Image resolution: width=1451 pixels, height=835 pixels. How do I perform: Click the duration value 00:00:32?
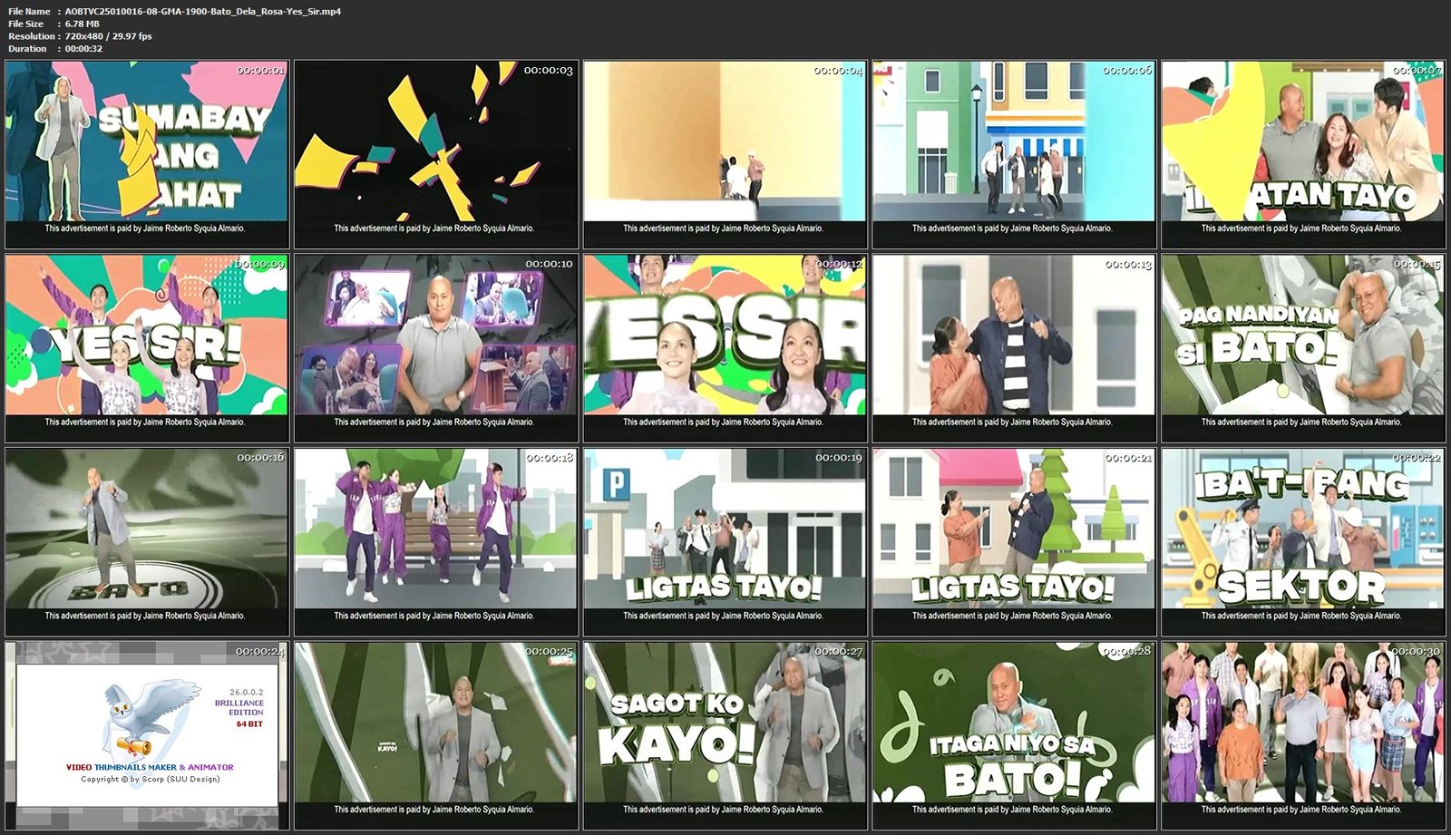click(83, 49)
